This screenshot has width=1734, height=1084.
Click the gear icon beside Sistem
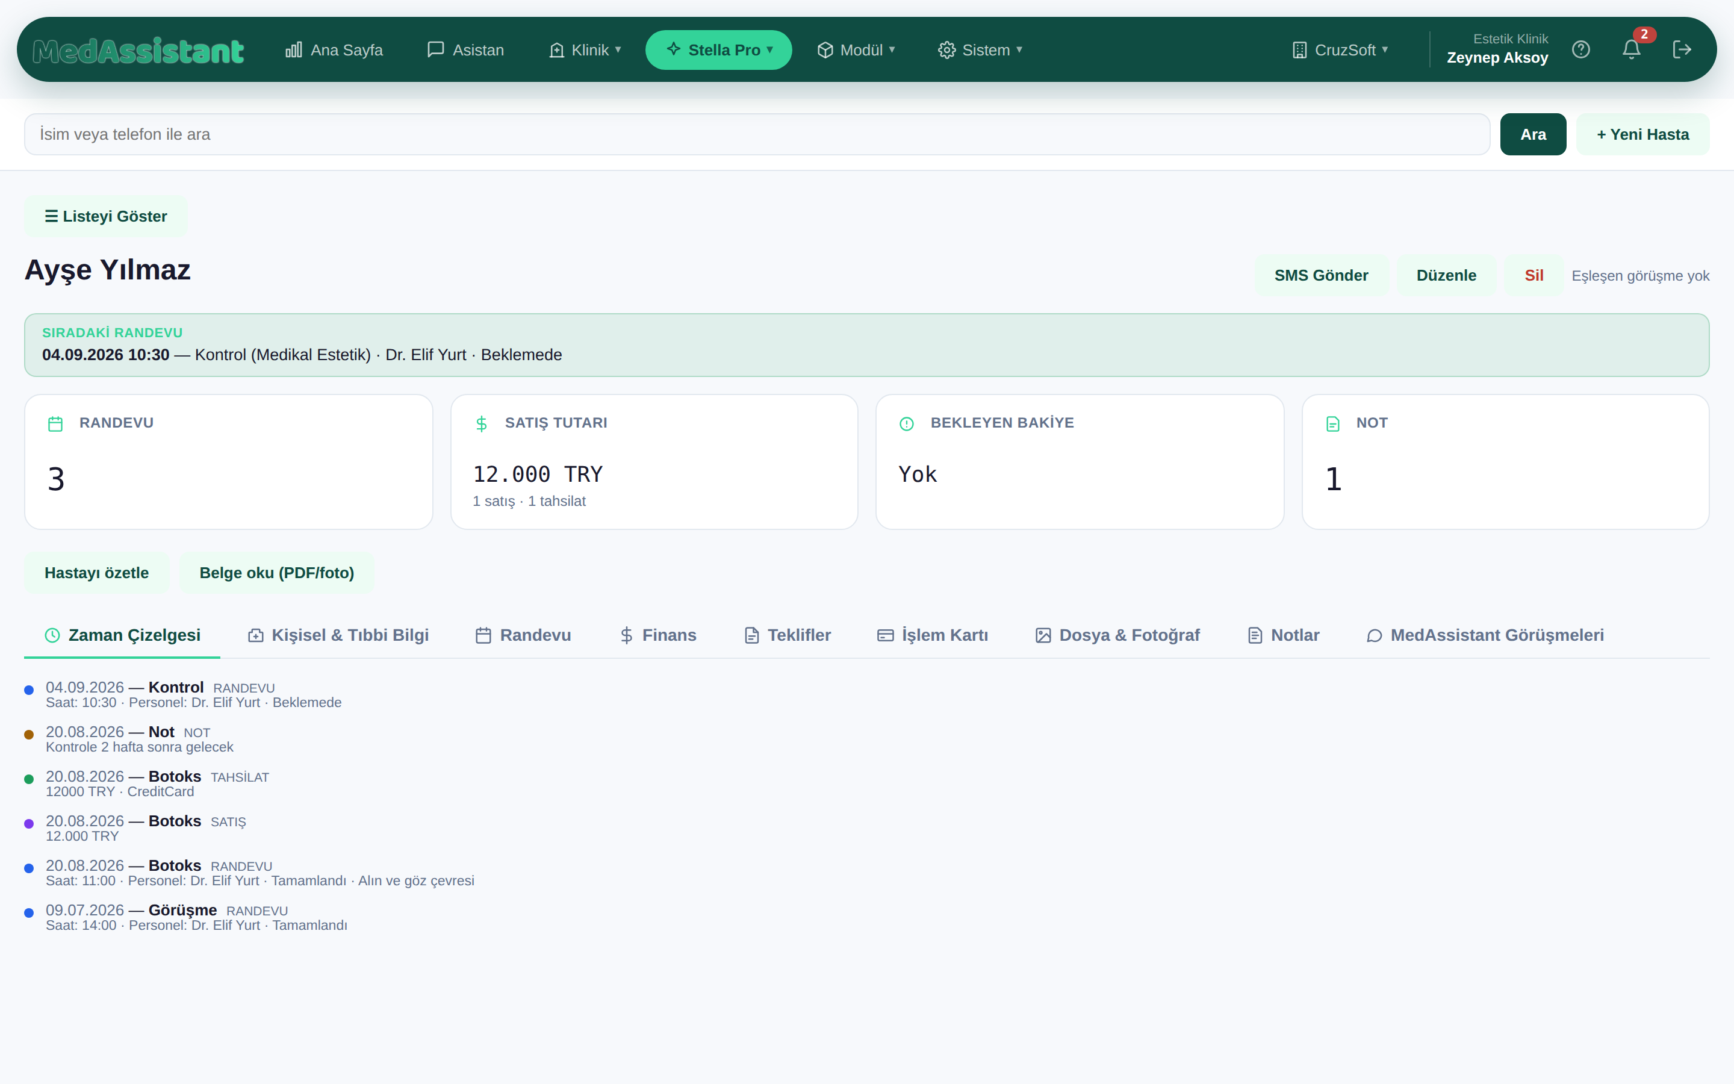click(946, 49)
